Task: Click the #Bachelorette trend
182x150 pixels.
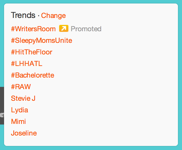Action: tap(32, 75)
